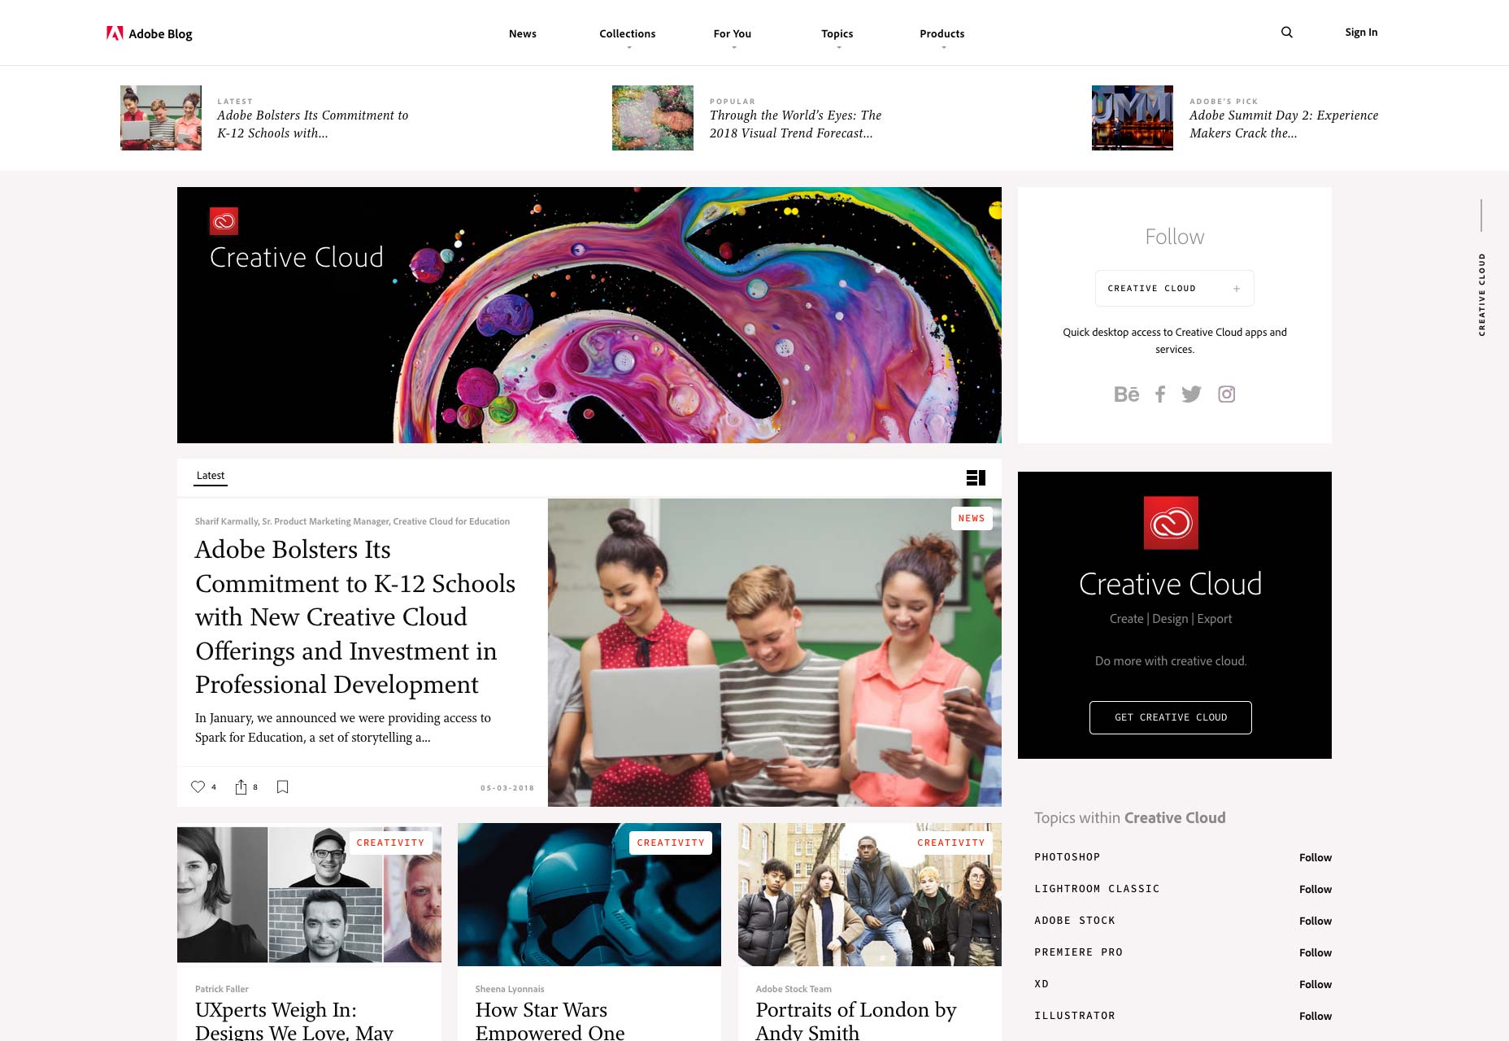
Task: Click the Adobe Blog logo
Action: pyautogui.click(x=150, y=33)
